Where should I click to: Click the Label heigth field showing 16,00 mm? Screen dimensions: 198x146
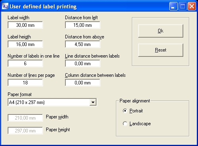coord(25,44)
